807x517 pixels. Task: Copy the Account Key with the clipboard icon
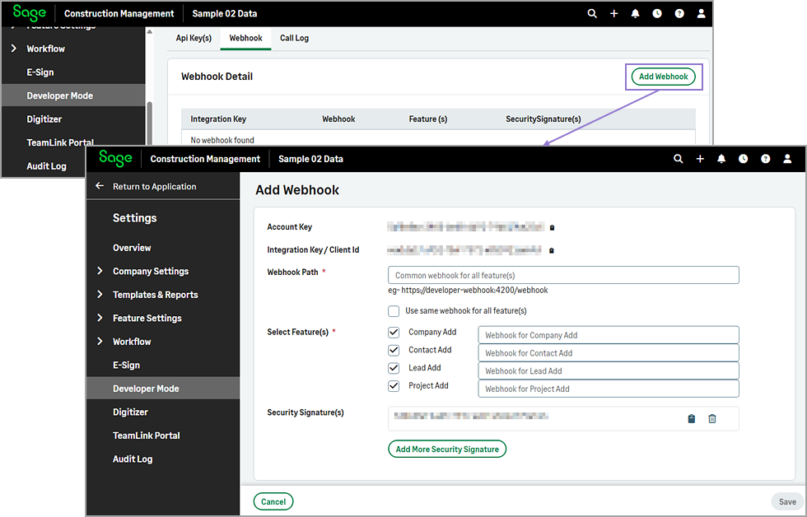click(x=553, y=227)
